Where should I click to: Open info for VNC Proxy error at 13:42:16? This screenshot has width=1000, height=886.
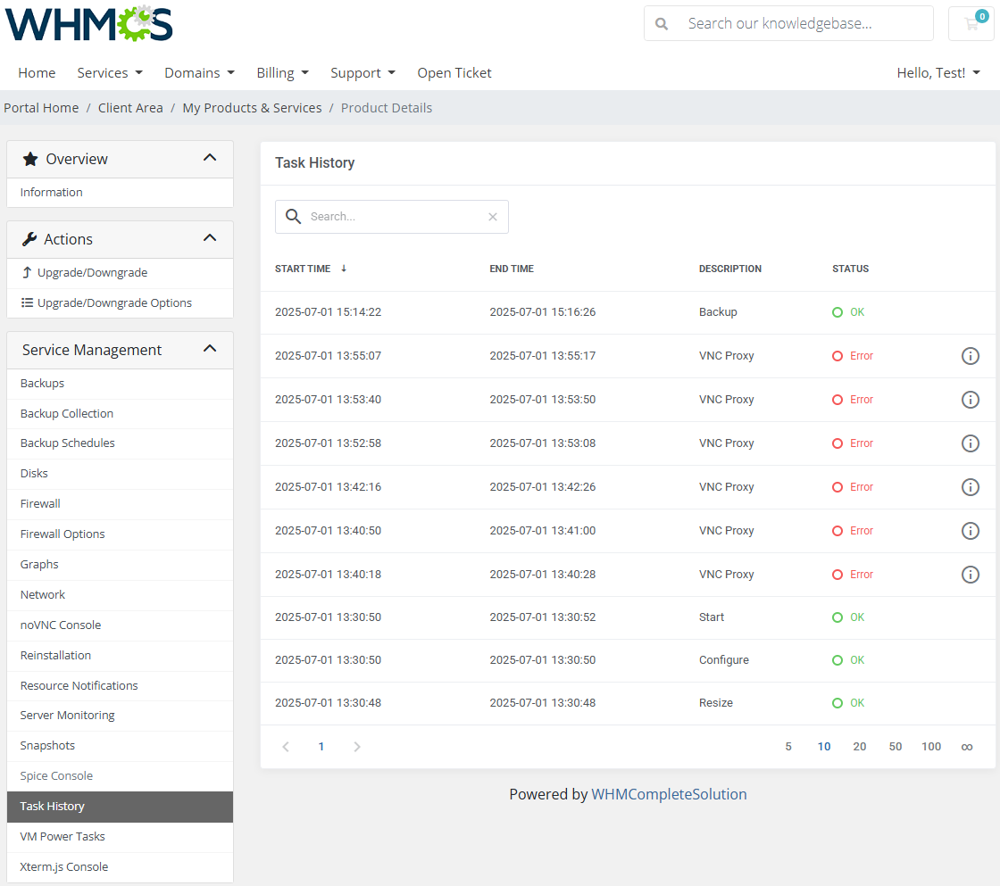coord(970,487)
